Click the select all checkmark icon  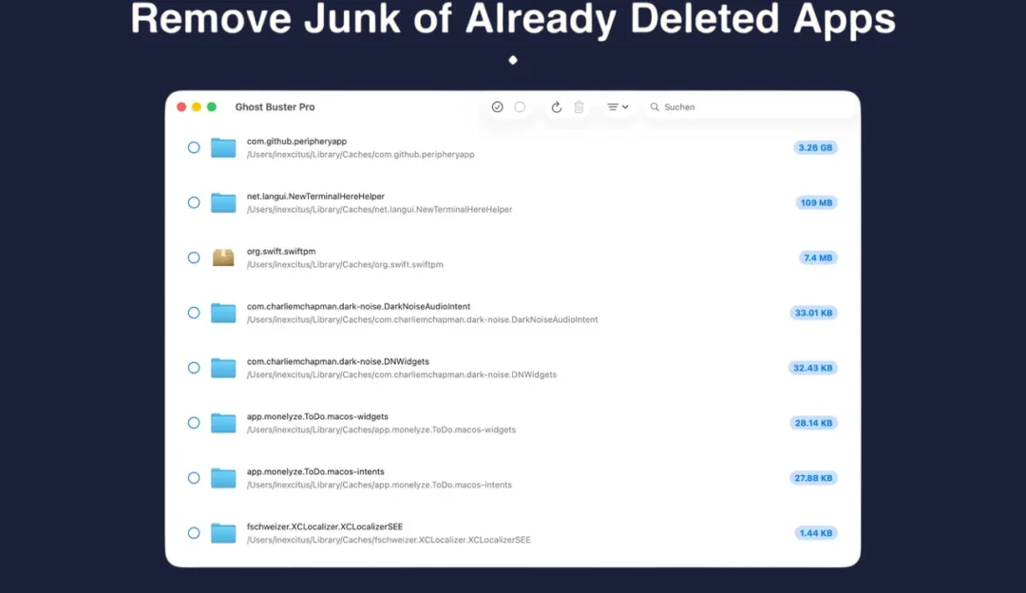pos(497,106)
